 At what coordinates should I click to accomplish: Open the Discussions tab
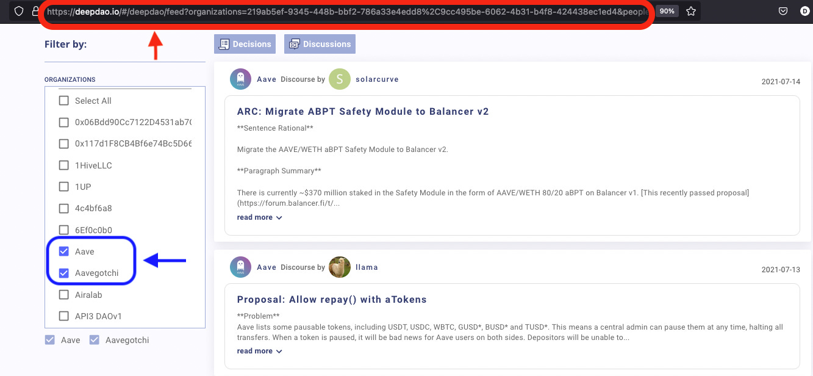coord(320,44)
